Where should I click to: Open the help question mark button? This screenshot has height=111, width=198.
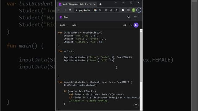pos(136,105)
